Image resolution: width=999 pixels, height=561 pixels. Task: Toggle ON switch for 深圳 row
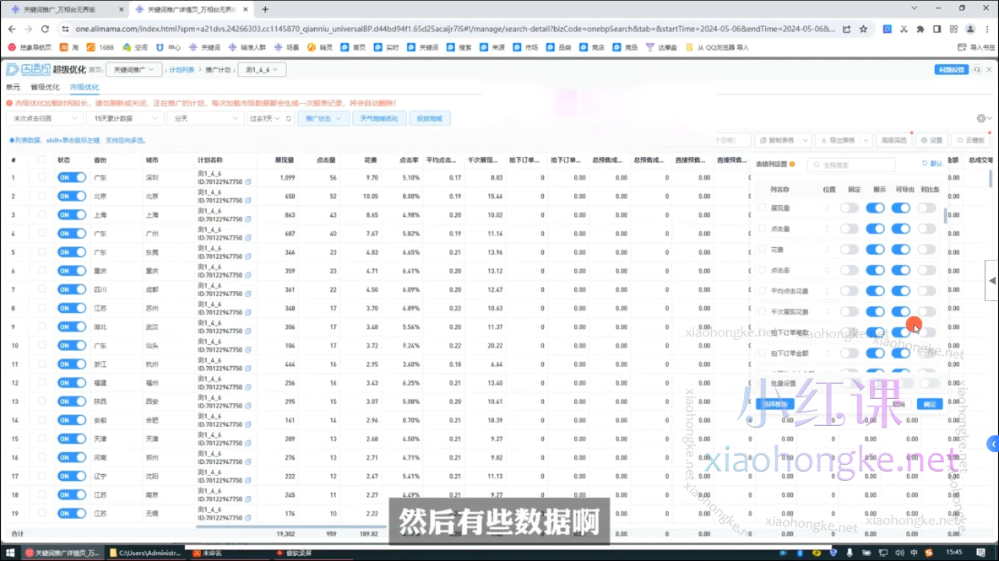point(72,178)
